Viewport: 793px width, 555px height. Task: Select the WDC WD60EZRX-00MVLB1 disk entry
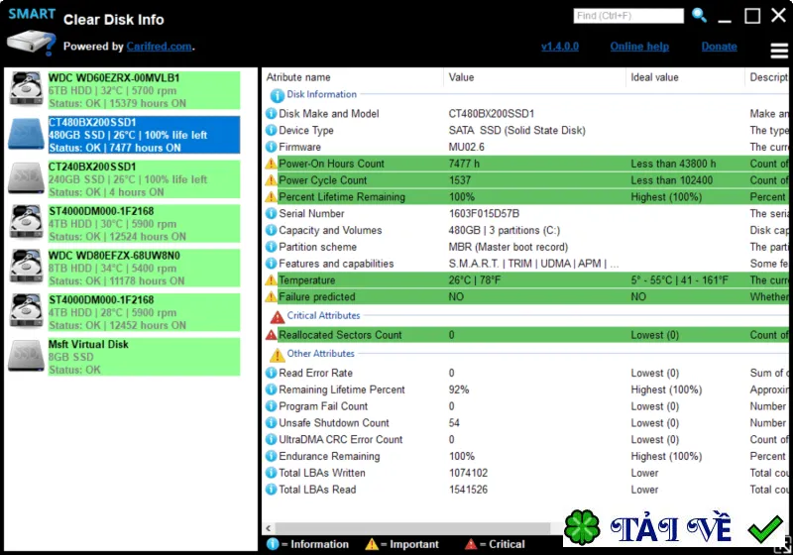(144, 90)
